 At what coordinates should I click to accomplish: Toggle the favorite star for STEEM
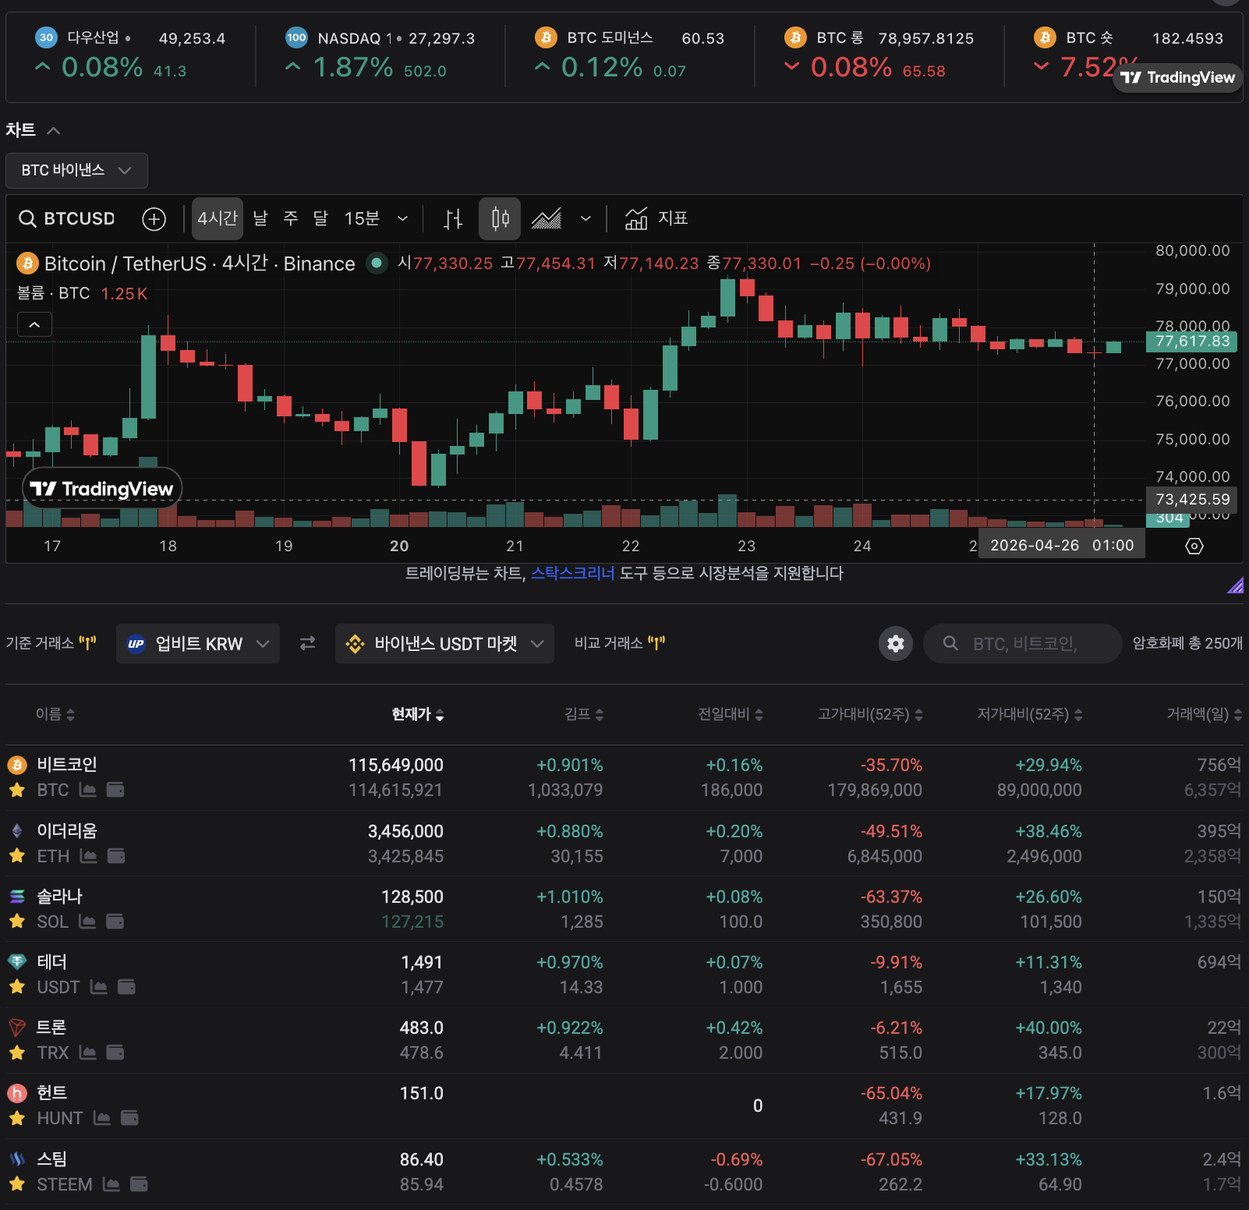point(17,1184)
